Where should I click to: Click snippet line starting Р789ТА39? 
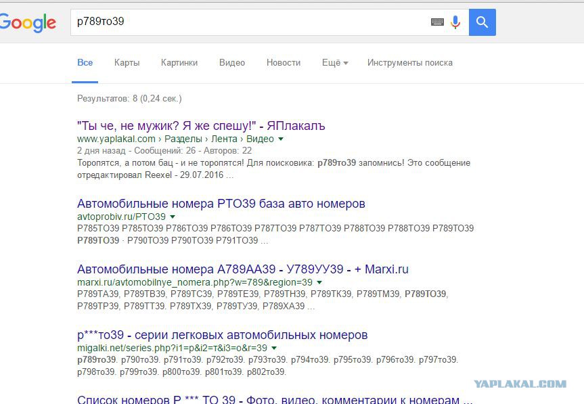[263, 294]
